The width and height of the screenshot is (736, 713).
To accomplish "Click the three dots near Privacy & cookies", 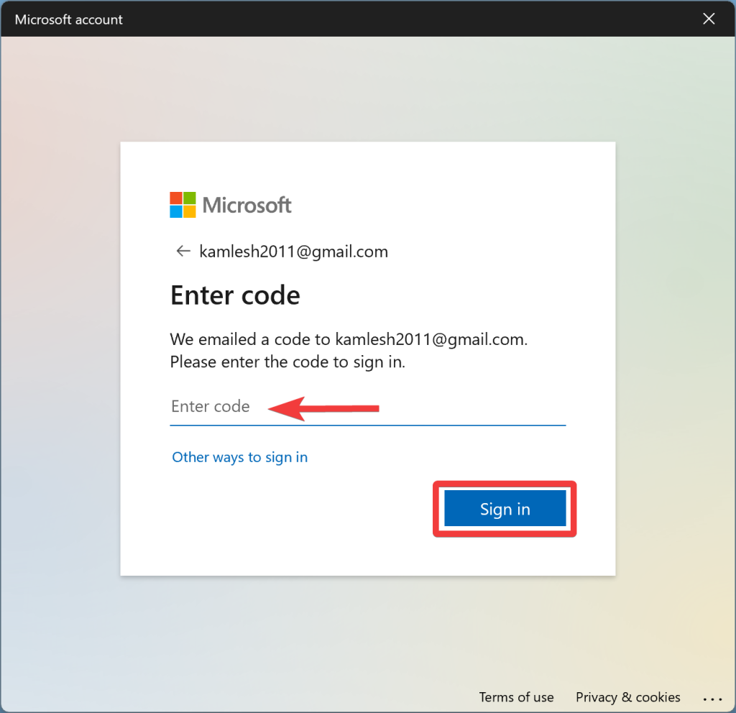I will pyautogui.click(x=712, y=699).
